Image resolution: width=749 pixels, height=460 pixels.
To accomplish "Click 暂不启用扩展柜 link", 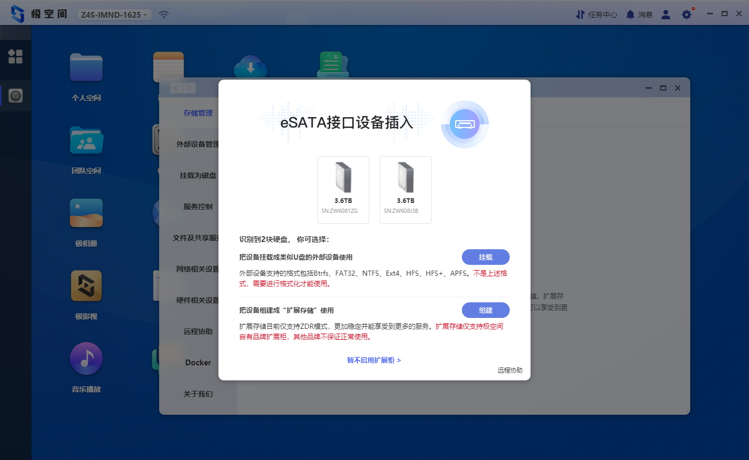I will [x=374, y=360].
